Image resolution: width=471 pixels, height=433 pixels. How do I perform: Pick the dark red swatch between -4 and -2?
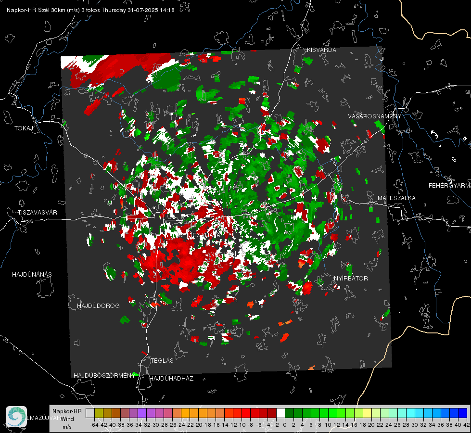point(272,413)
